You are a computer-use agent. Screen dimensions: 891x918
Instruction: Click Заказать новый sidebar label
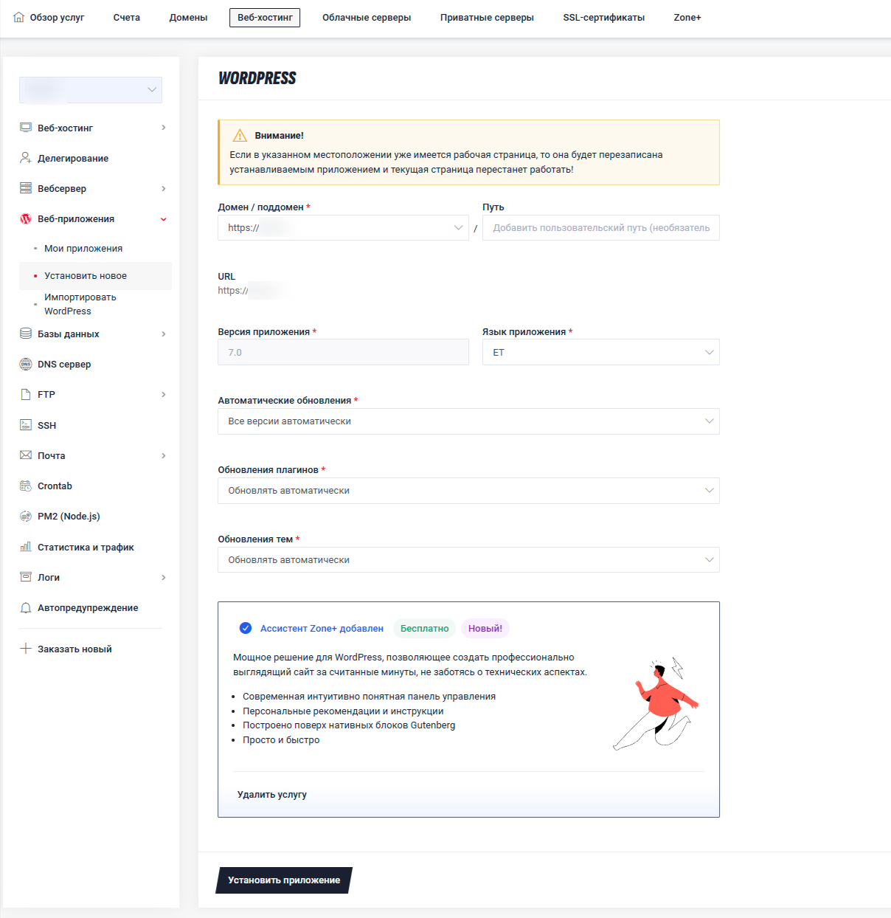coord(74,649)
